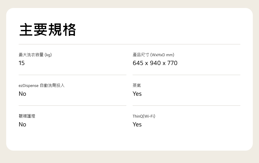
Task: Click the height value 940
Action: click(155, 63)
